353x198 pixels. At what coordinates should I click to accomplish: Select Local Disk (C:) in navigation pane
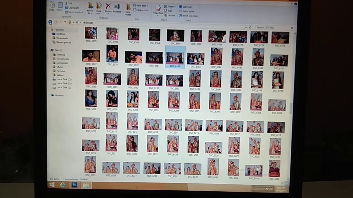[x=62, y=79]
